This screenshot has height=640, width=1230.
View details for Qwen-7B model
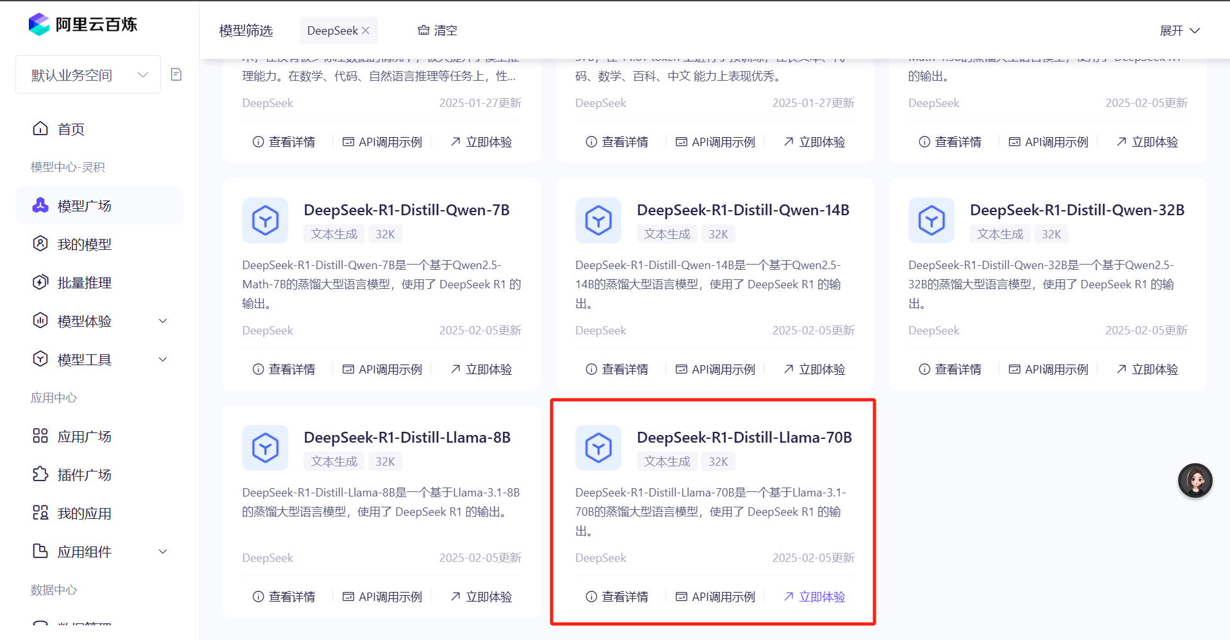(x=284, y=369)
